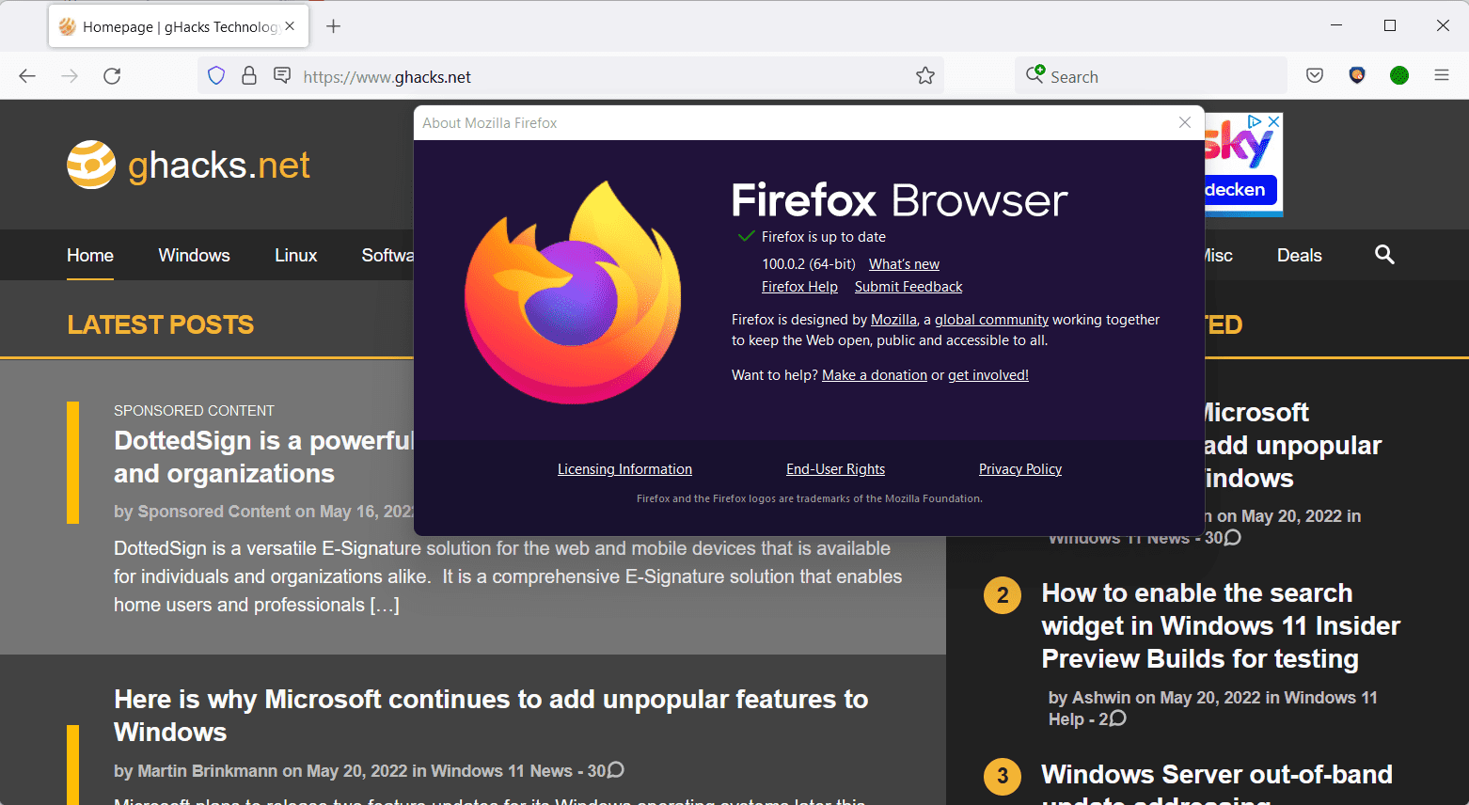
Task: Click the padlock site security icon
Action: [x=249, y=76]
